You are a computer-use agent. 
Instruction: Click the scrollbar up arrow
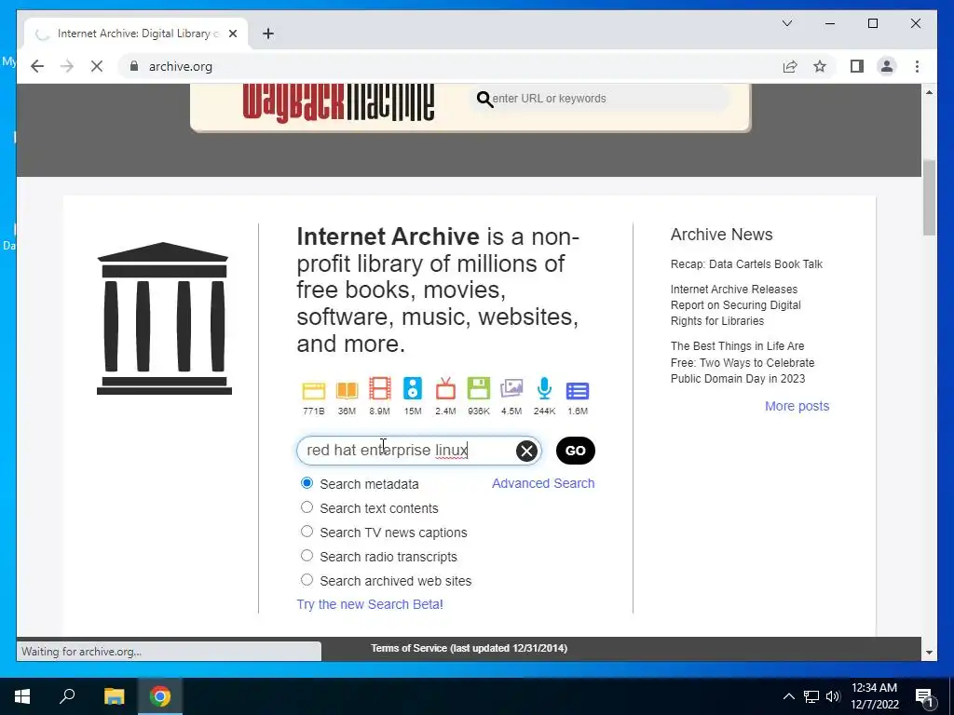(x=929, y=92)
